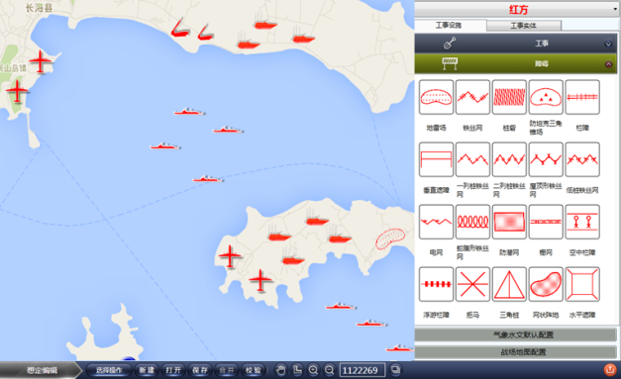Select the 地雷场 minefield obstacle icon

click(436, 97)
